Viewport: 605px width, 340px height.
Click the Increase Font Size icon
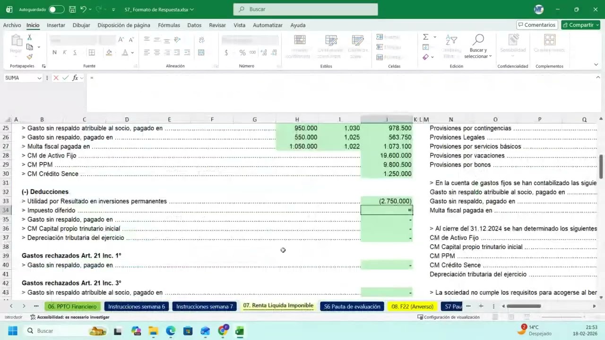point(121,40)
